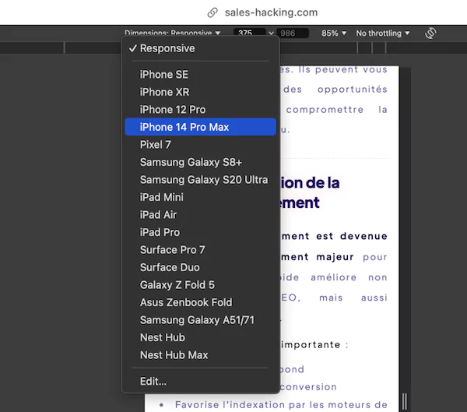This screenshot has height=412, width=467.
Task: Choose iPad Mini from the list
Action: point(200,197)
